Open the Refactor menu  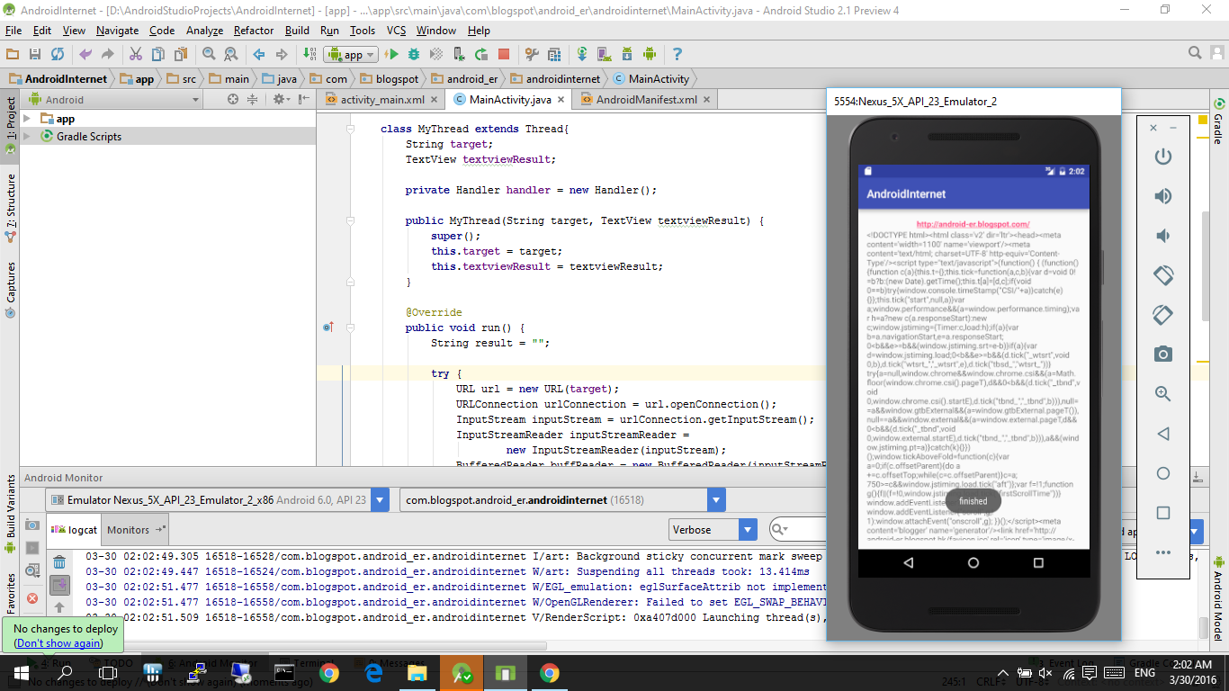(x=253, y=31)
